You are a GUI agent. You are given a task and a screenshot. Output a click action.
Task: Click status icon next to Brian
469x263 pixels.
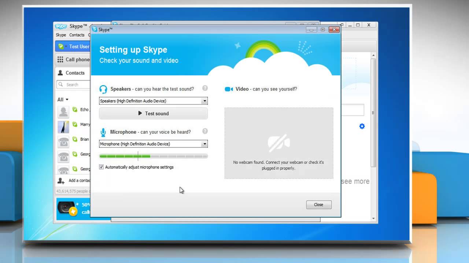click(75, 139)
